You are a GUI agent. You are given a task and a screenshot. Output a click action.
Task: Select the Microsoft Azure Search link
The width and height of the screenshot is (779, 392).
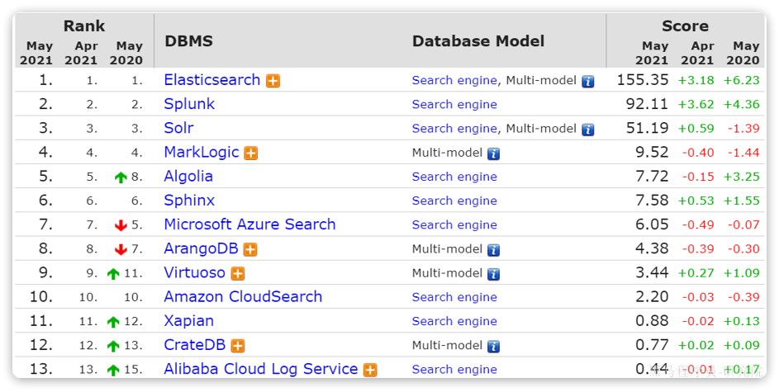[249, 224]
